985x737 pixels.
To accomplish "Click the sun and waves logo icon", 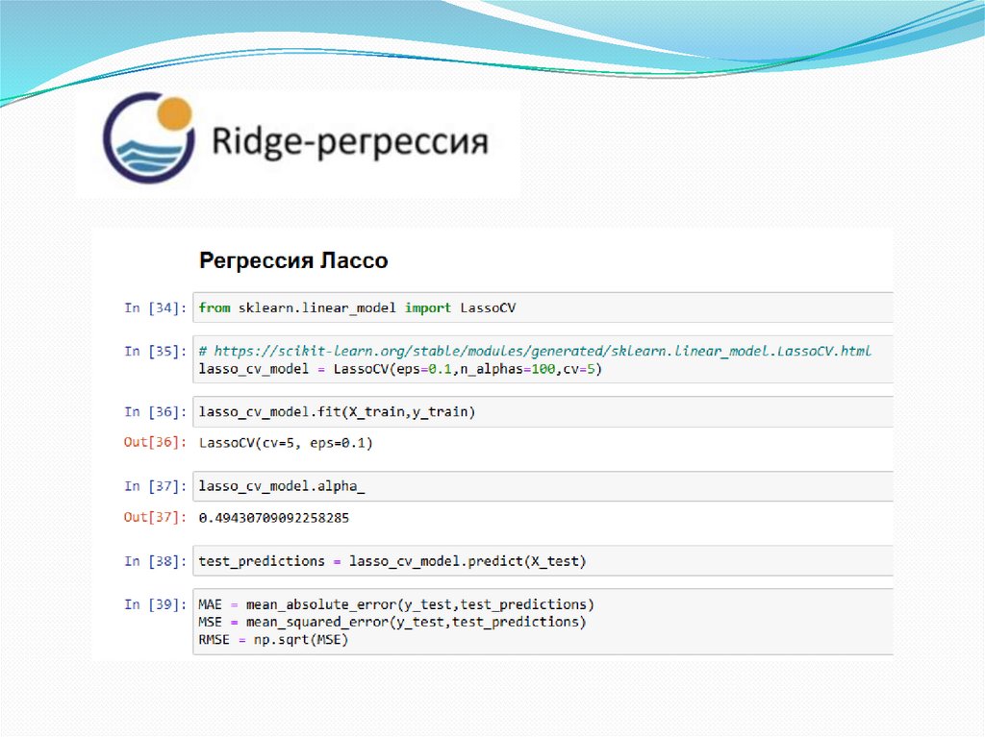I will tap(149, 138).
